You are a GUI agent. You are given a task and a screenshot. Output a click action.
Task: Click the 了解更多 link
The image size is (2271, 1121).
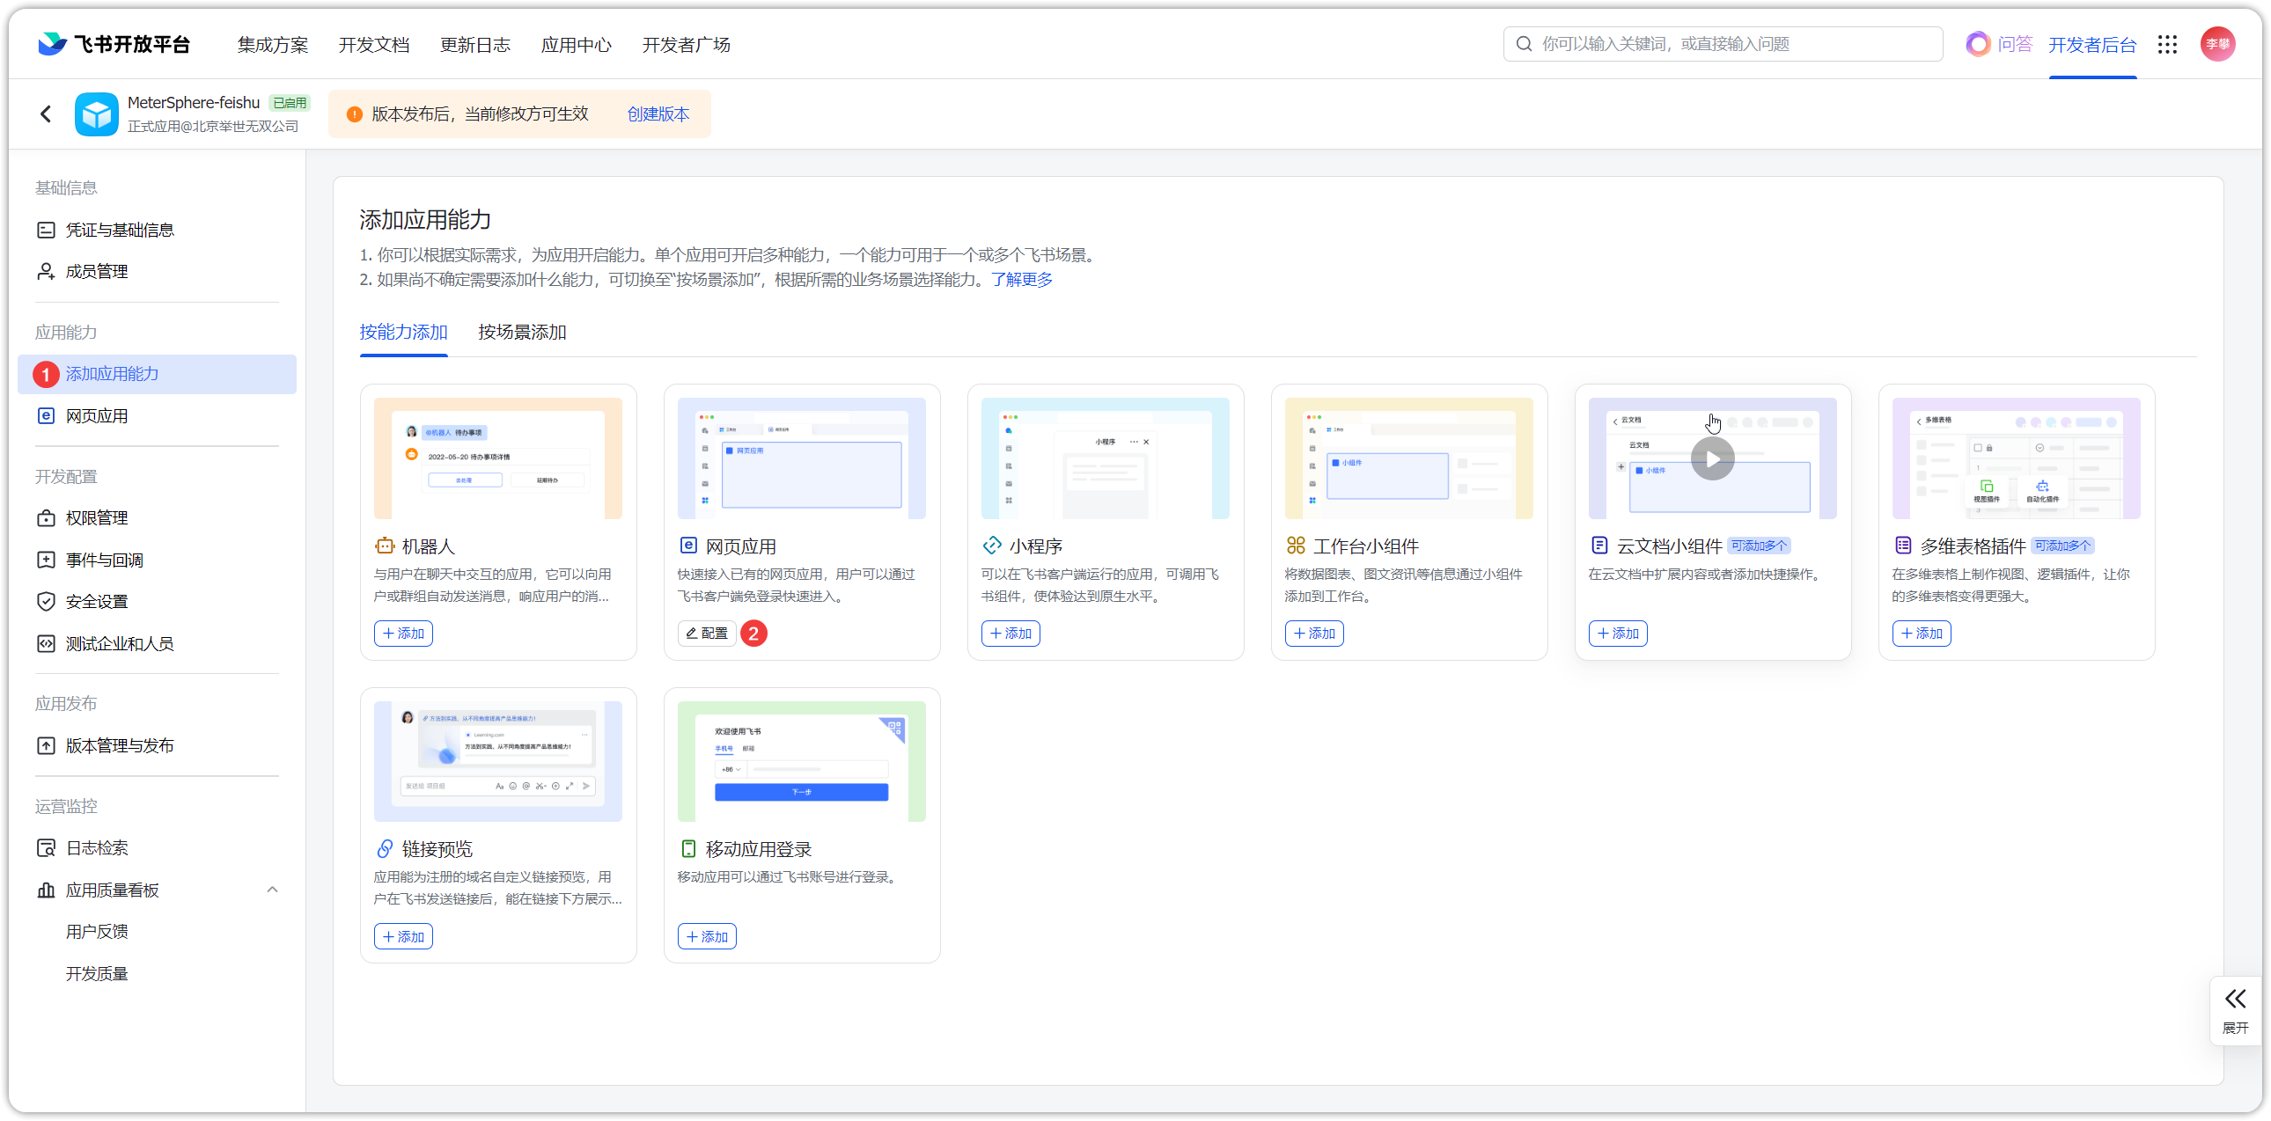[x=1021, y=279]
